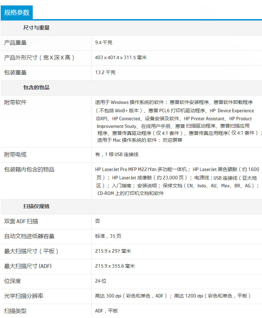This screenshot has width=262, height=318.
Task: Click the 扫描类型 label
Action: [15, 311]
